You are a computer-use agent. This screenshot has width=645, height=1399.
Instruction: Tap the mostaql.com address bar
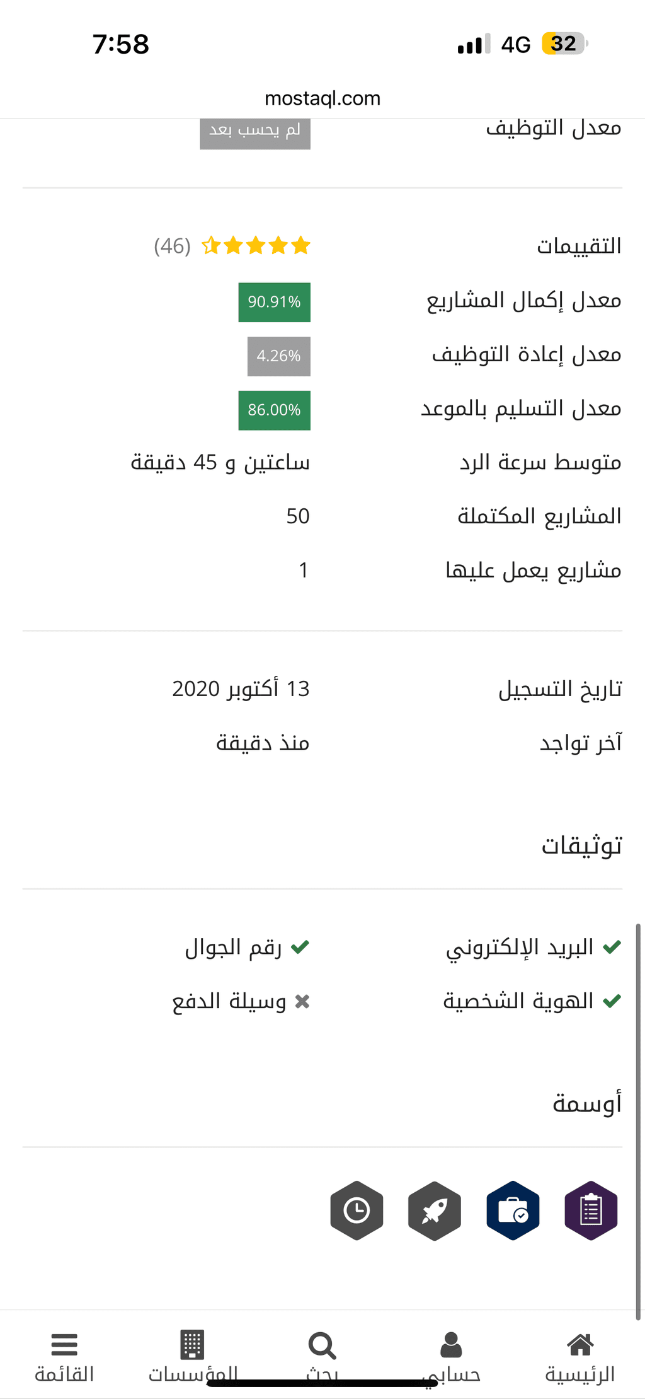[322, 98]
